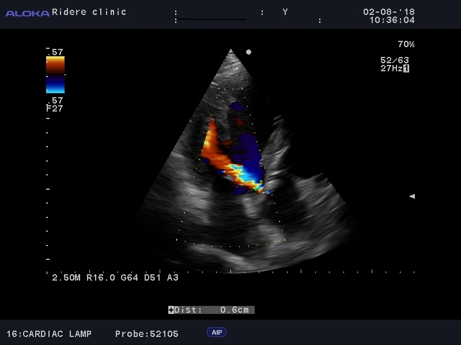Click the date 02-08-'18 in the header
The width and height of the screenshot is (461, 345).
tap(388, 11)
